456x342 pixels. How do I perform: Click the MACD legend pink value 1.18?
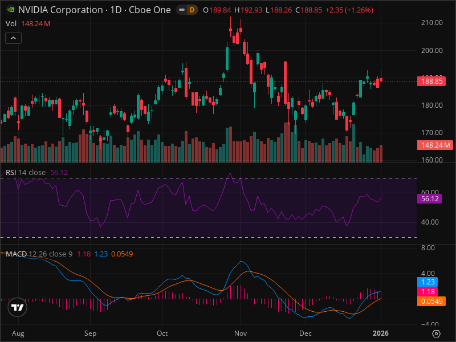(x=84, y=254)
